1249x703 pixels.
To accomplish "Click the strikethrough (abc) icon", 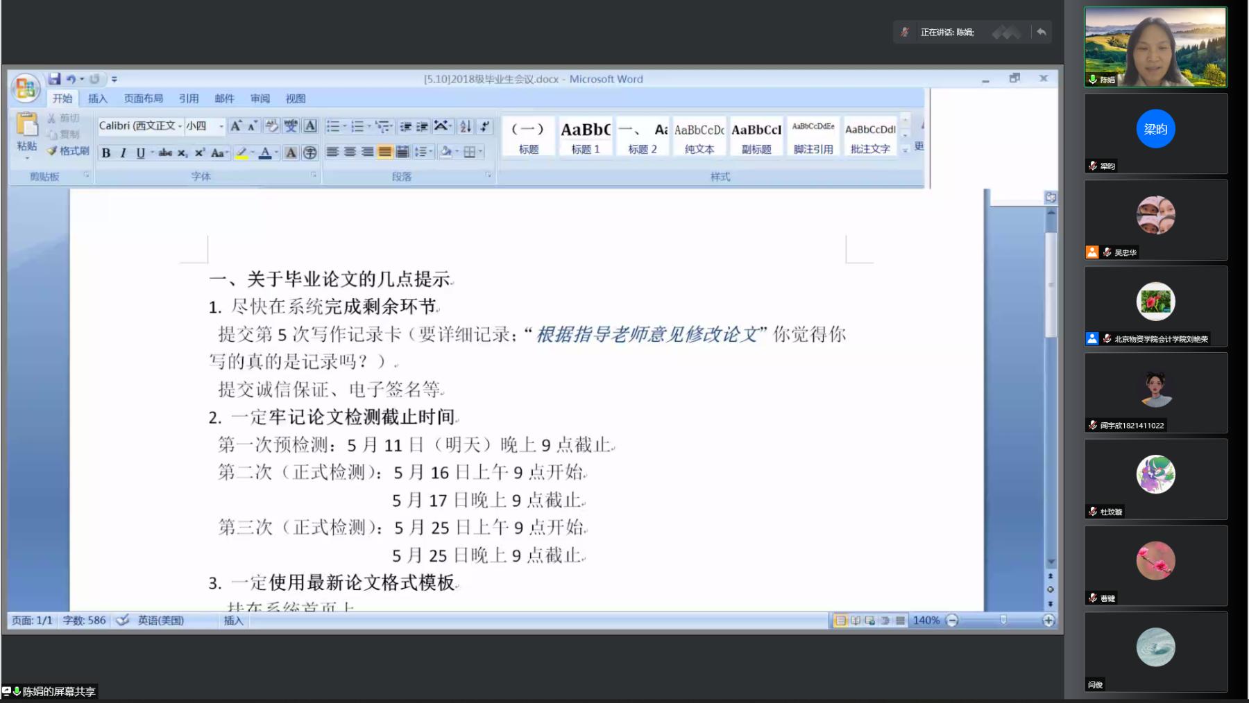I will click(x=165, y=153).
